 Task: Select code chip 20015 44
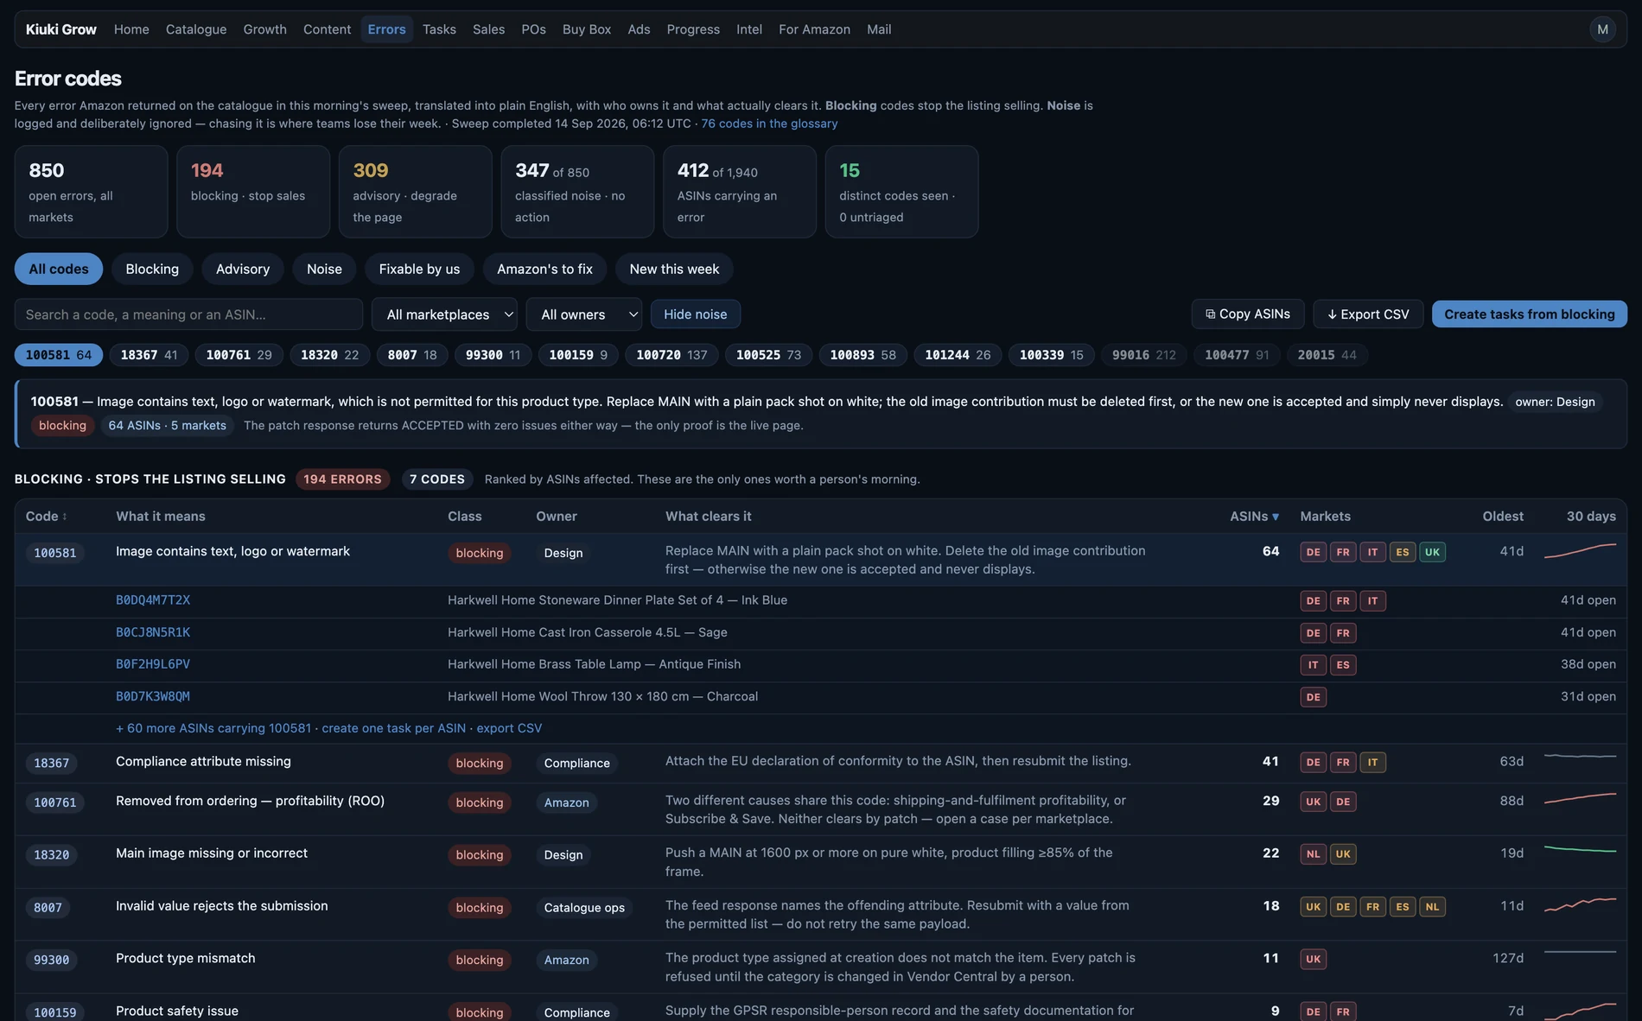click(1327, 355)
